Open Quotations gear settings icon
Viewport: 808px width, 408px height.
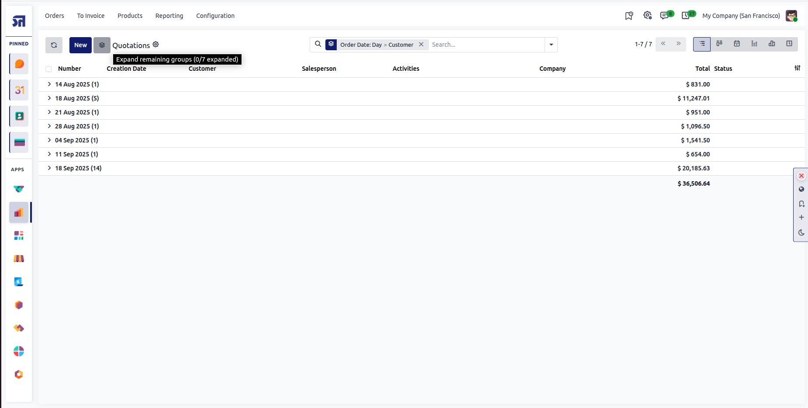pos(155,45)
